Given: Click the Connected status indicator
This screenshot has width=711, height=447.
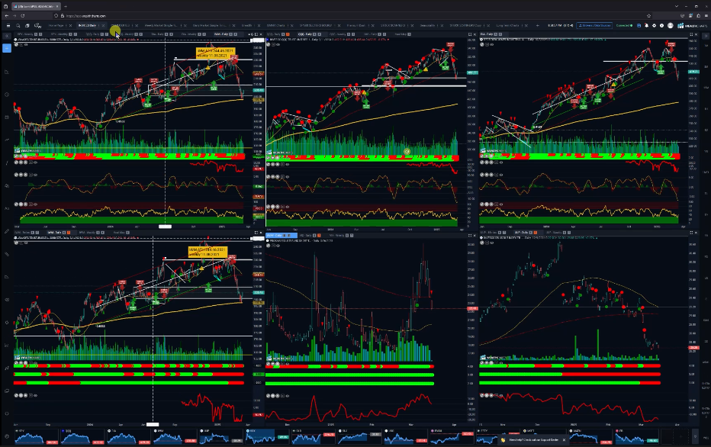Looking at the screenshot, I should coord(624,25).
